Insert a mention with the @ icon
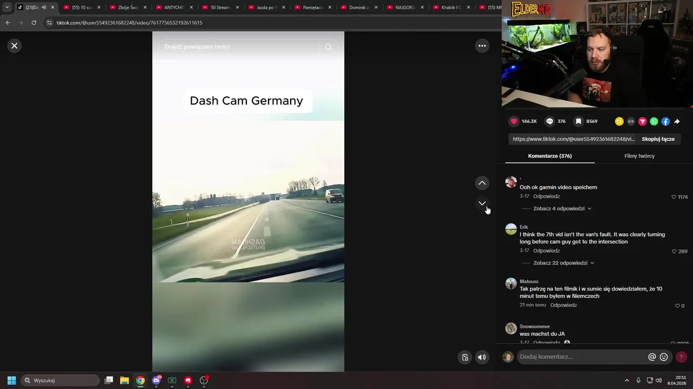 652,357
